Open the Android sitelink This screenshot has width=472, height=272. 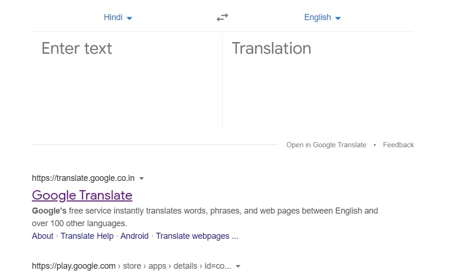coord(135,236)
